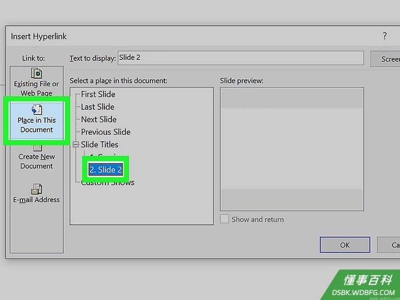The height and width of the screenshot is (300, 400).
Task: Pick the 2. Slide 2 entry
Action: tap(105, 170)
